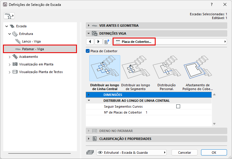
Task: Click the Patamar - Viga landing icon
Action: 18,49
